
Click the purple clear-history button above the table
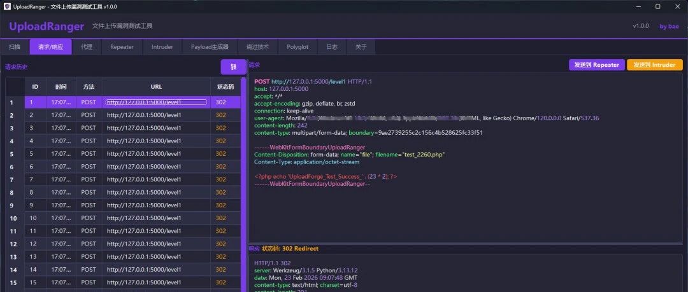click(233, 67)
